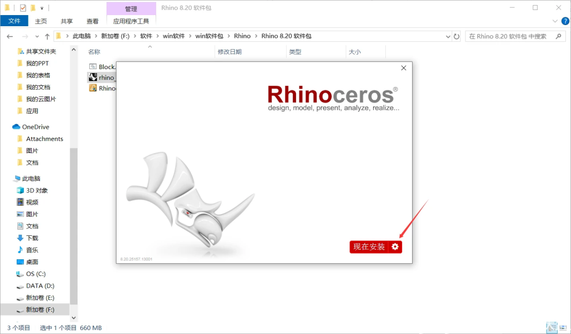The width and height of the screenshot is (571, 334).
Task: Expand the quick access toolbar customization arrow
Action: (42, 8)
